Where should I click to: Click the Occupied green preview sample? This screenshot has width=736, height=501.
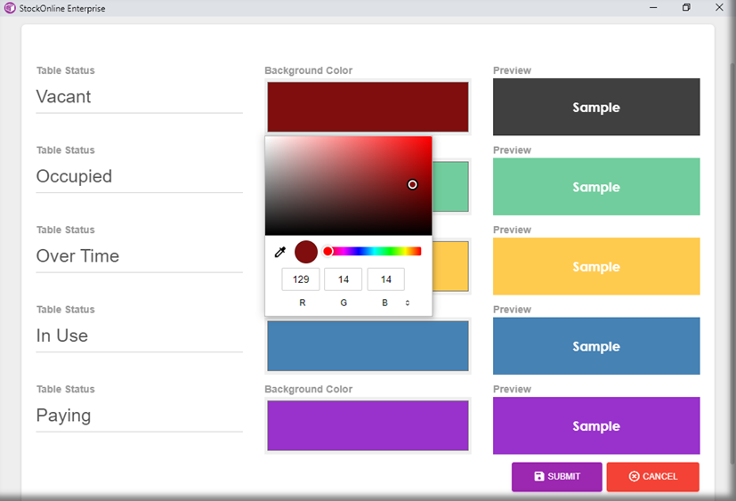(596, 187)
